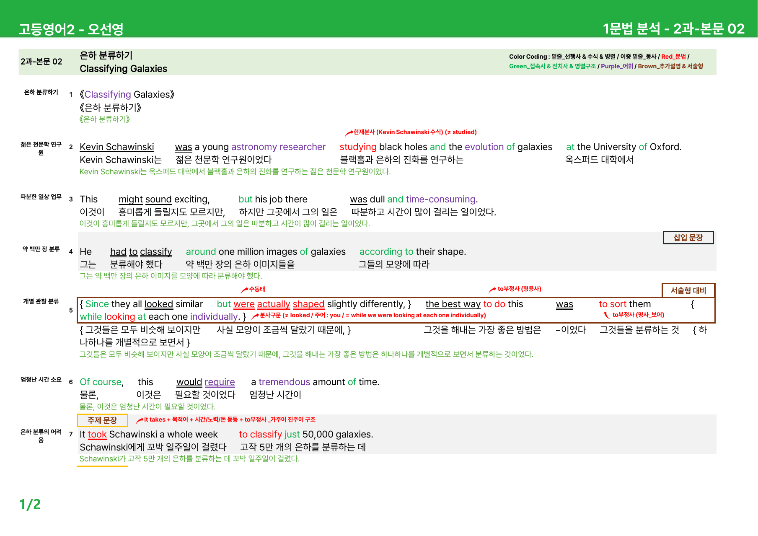
Task: Click the underlined 'the best way' phrase
Action: tap(453, 304)
